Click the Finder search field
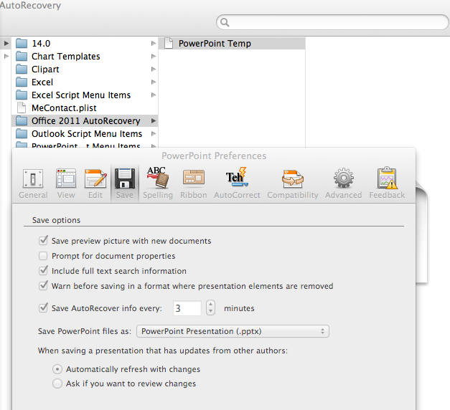The image size is (450, 410). [332, 22]
